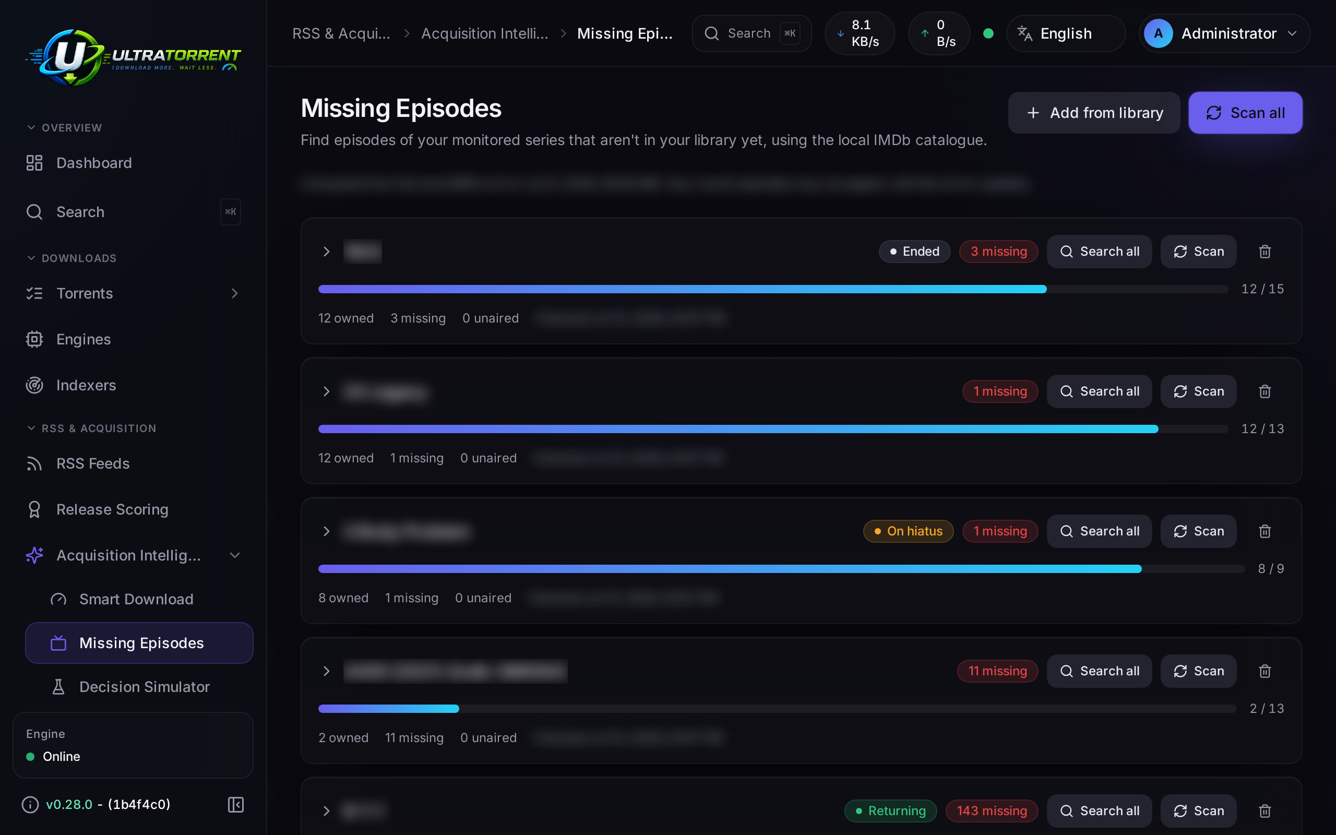Screen dimensions: 1336x835
Task: Collapse the DOWNLOADS sidebar section
Action: [x=71, y=258]
